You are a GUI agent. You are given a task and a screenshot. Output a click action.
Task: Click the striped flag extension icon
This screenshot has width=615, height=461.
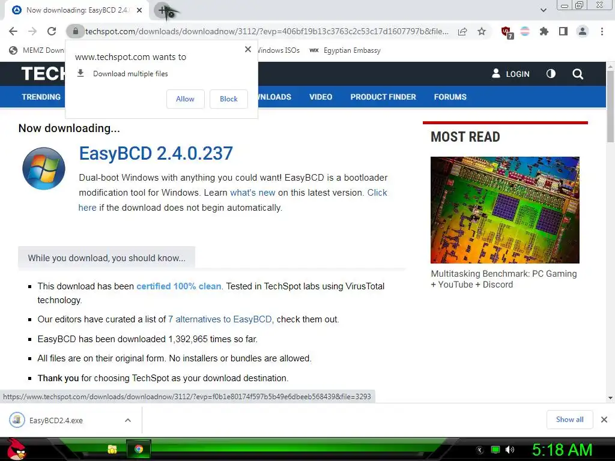click(x=525, y=31)
